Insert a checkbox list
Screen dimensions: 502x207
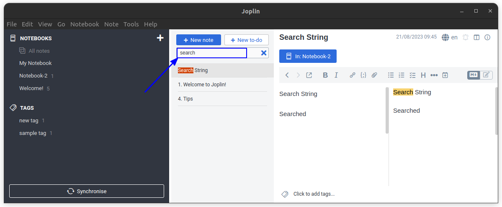click(x=412, y=75)
